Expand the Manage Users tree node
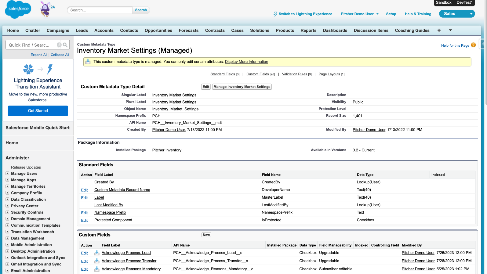Screen dimensions: 487x274 (x=7, y=173)
